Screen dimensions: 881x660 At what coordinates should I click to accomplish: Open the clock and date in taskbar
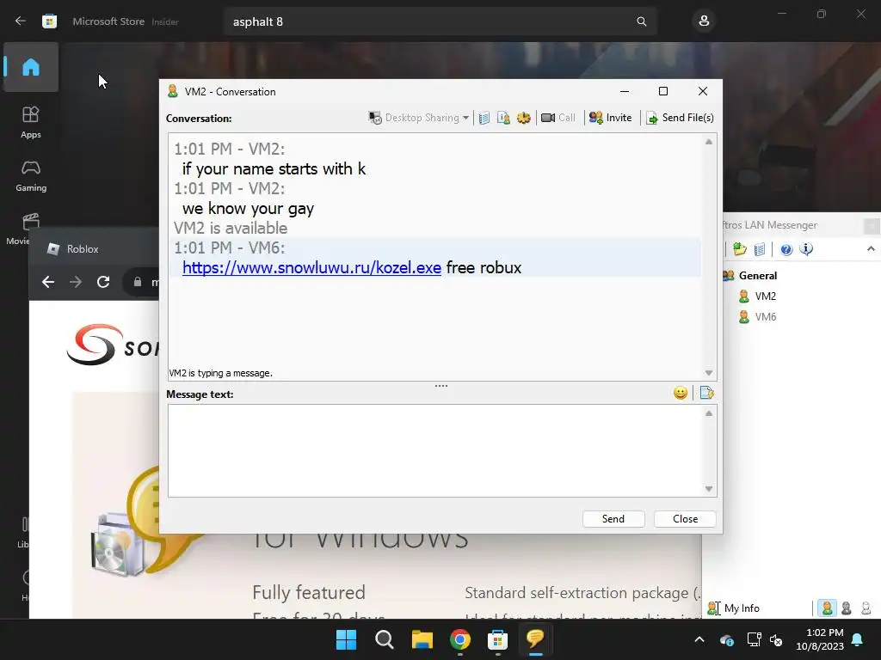point(820,639)
